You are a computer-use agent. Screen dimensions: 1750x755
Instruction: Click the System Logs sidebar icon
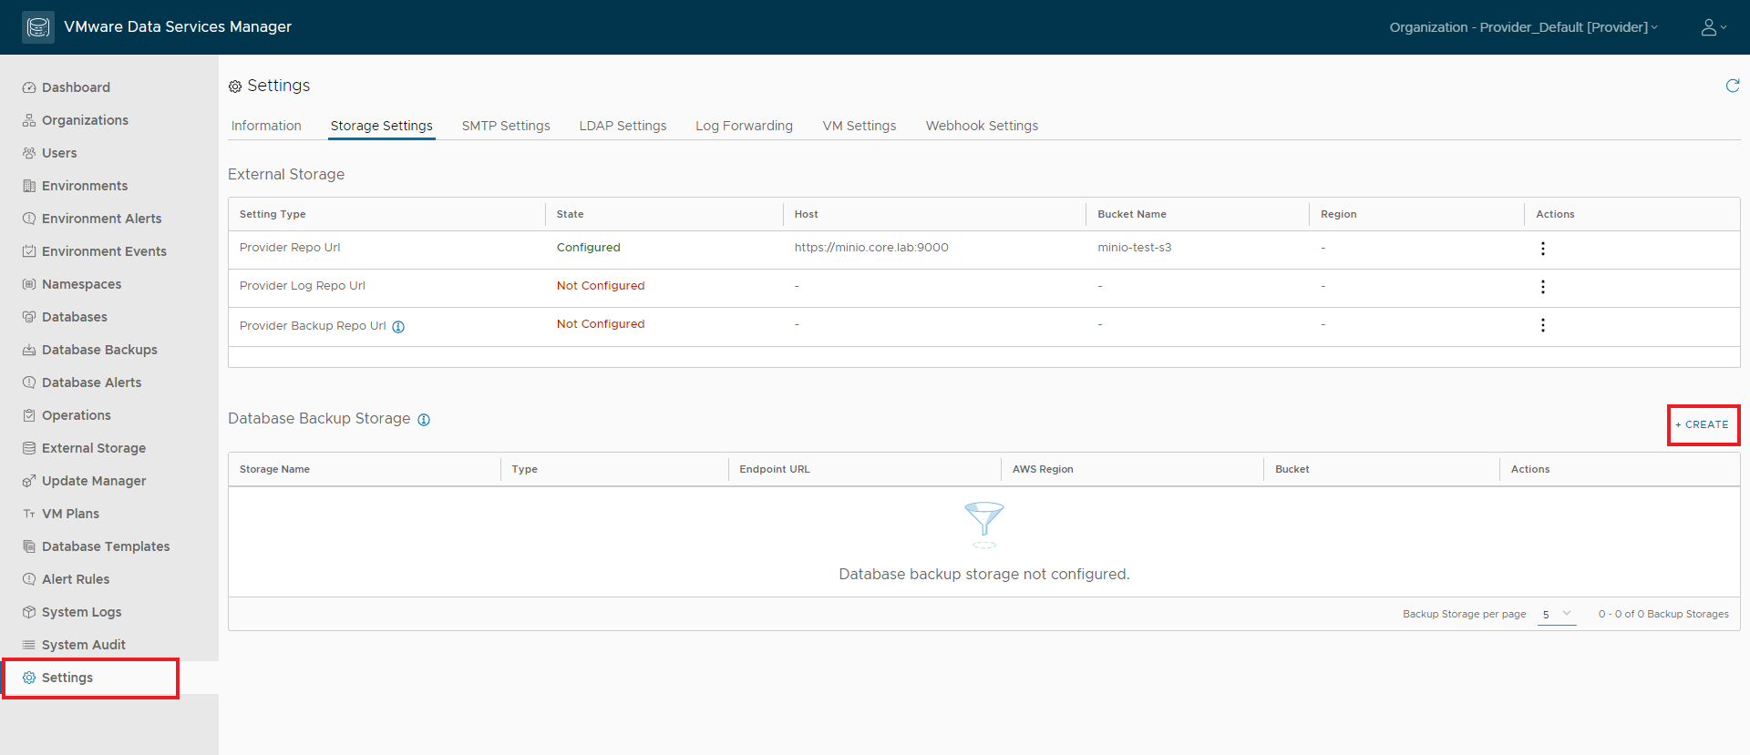[x=29, y=612]
